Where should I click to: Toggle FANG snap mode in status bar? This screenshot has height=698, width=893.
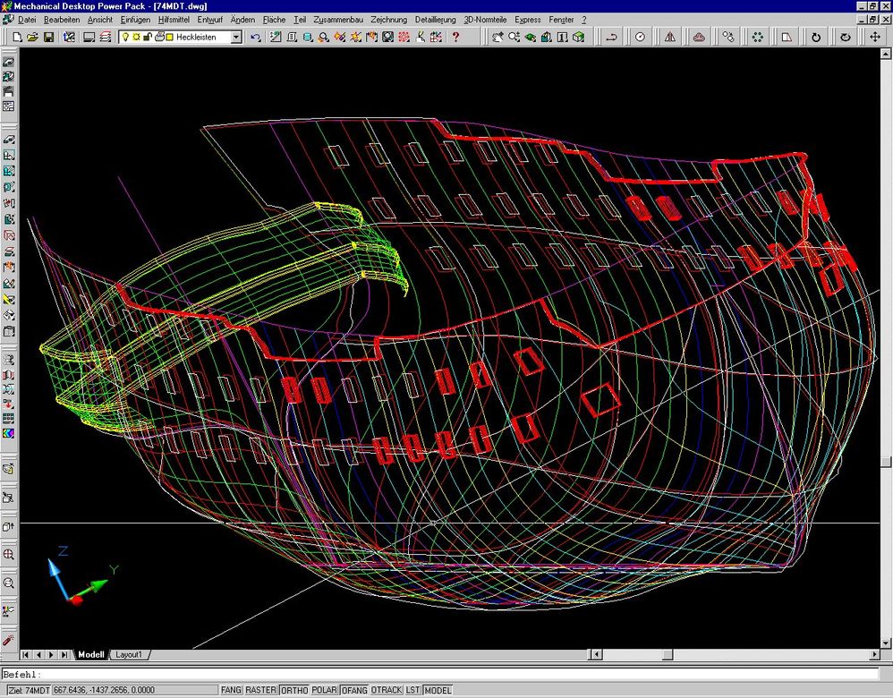231,690
